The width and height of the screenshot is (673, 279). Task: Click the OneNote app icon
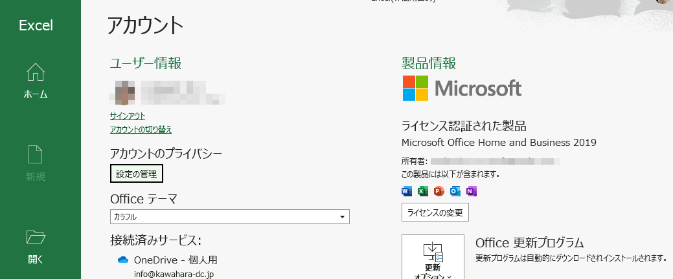(472, 191)
